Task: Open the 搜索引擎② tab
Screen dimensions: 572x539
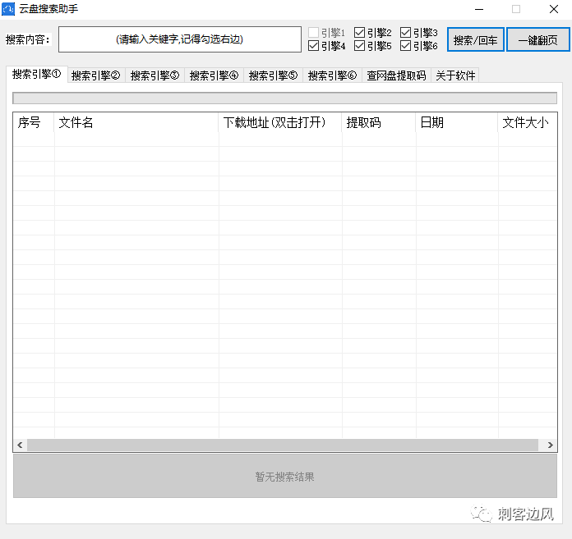Action: click(96, 75)
